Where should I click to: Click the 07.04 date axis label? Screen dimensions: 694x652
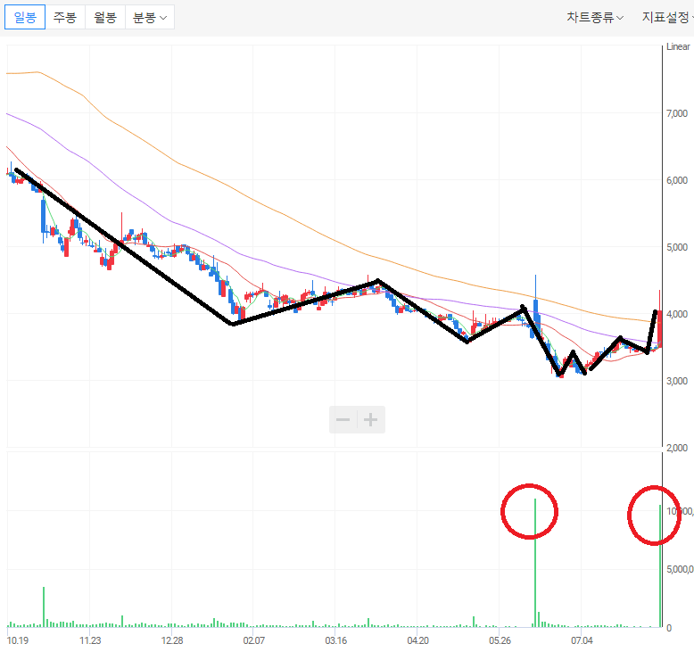click(x=582, y=640)
